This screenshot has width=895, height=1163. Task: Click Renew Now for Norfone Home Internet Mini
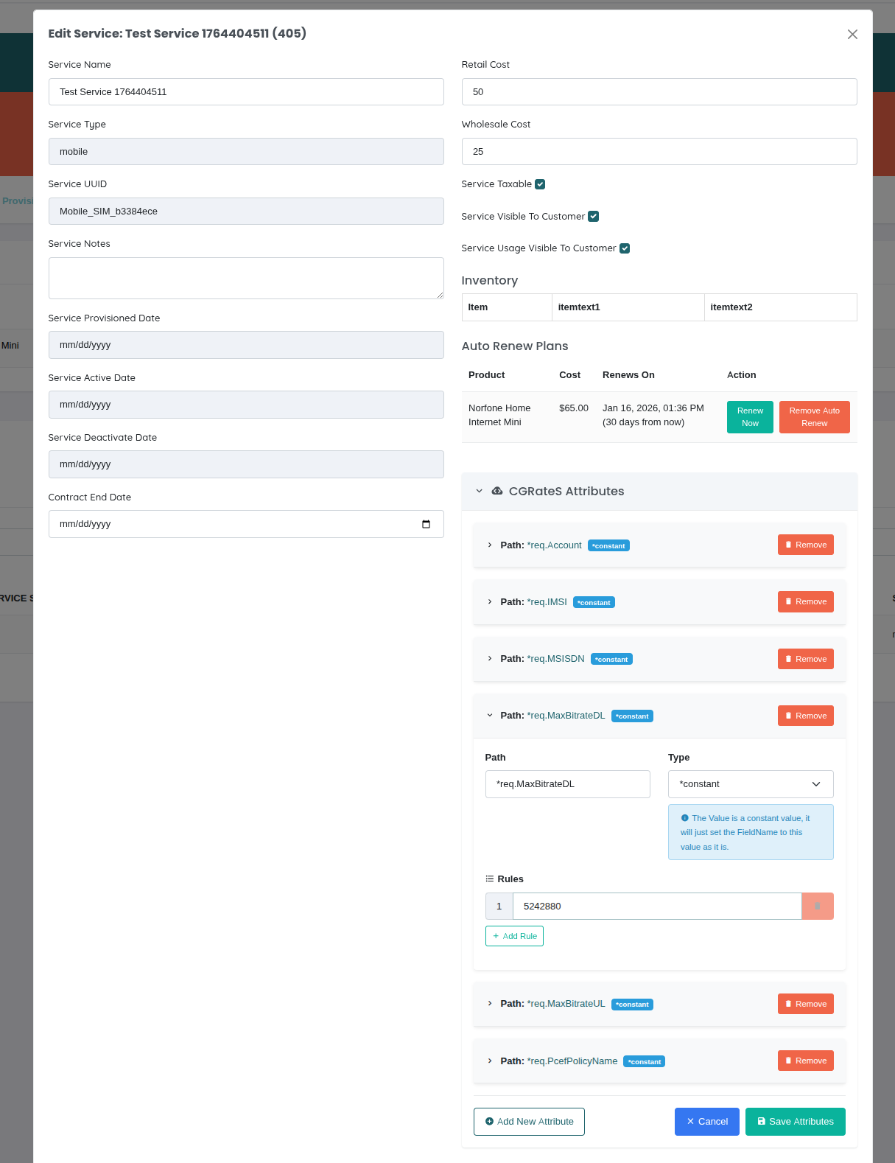[750, 417]
